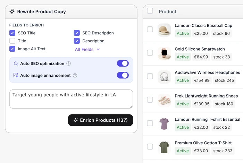The height and width of the screenshot is (163, 243).
Task: Click the Lamouri Classic Baseball Cap title
Action: click(203, 26)
